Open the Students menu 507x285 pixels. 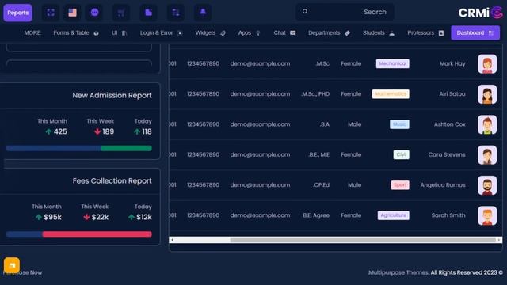coord(379,32)
